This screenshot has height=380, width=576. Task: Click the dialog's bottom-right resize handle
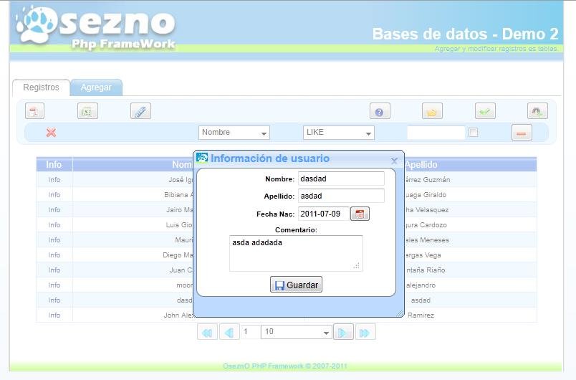[400, 313]
